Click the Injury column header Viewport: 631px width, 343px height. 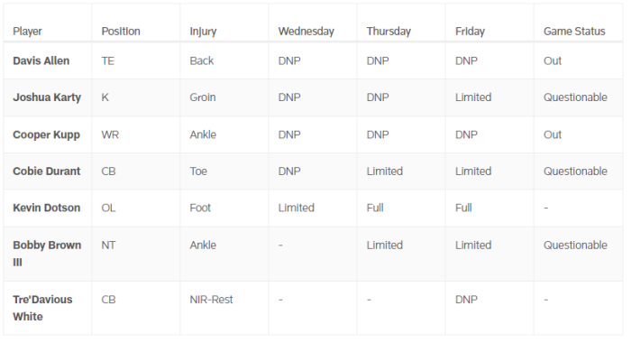pyautogui.click(x=203, y=32)
